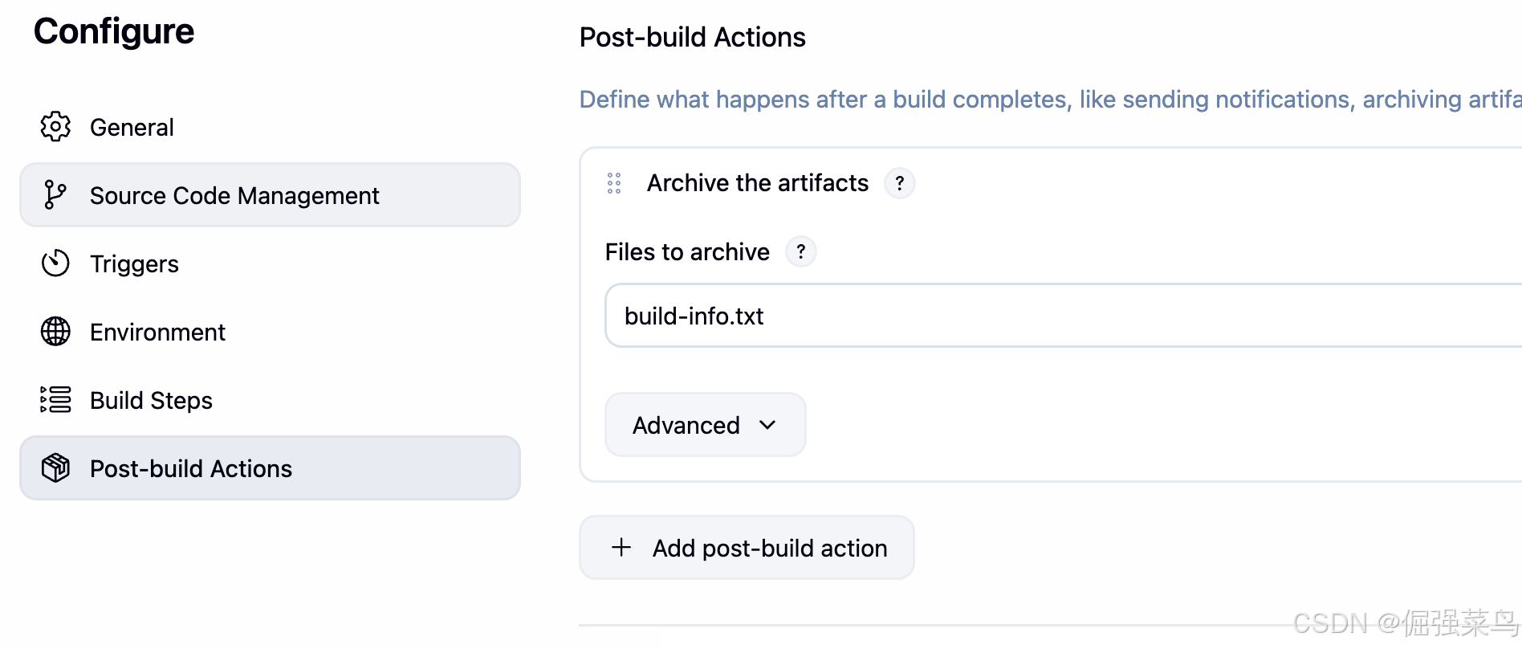Image resolution: width=1522 pixels, height=649 pixels.
Task: Select Post-build Actions in the sidebar
Action: pyautogui.click(x=191, y=469)
